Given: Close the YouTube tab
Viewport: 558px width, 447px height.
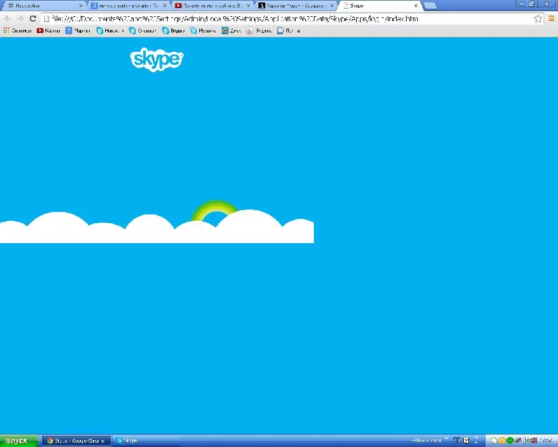Looking at the screenshot, I should pyautogui.click(x=248, y=6).
